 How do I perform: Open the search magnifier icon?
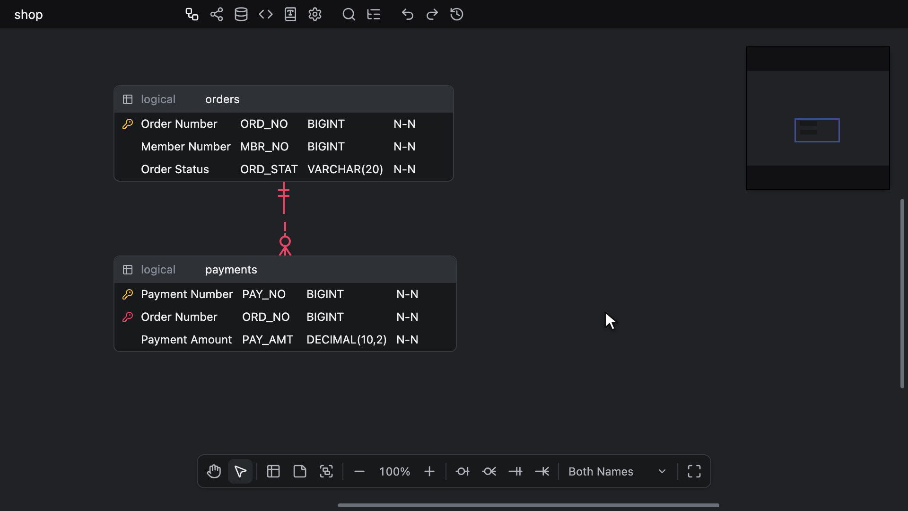[349, 14]
